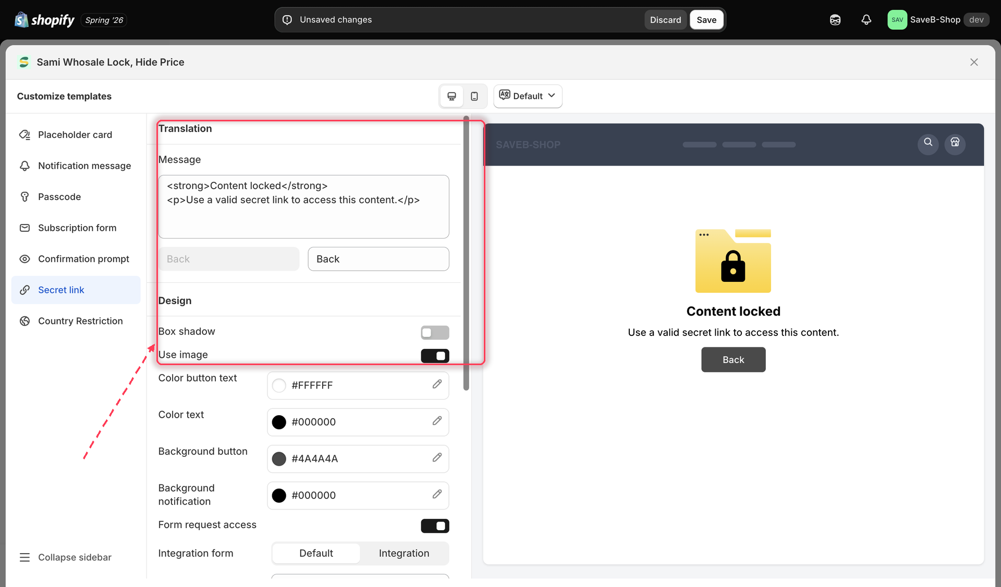This screenshot has height=587, width=1001.
Task: Click pencil icon for Background button
Action: 437,458
